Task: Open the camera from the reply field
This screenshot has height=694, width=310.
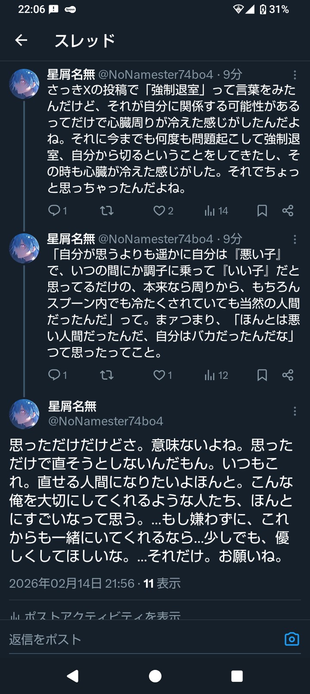Action: pos(293,639)
